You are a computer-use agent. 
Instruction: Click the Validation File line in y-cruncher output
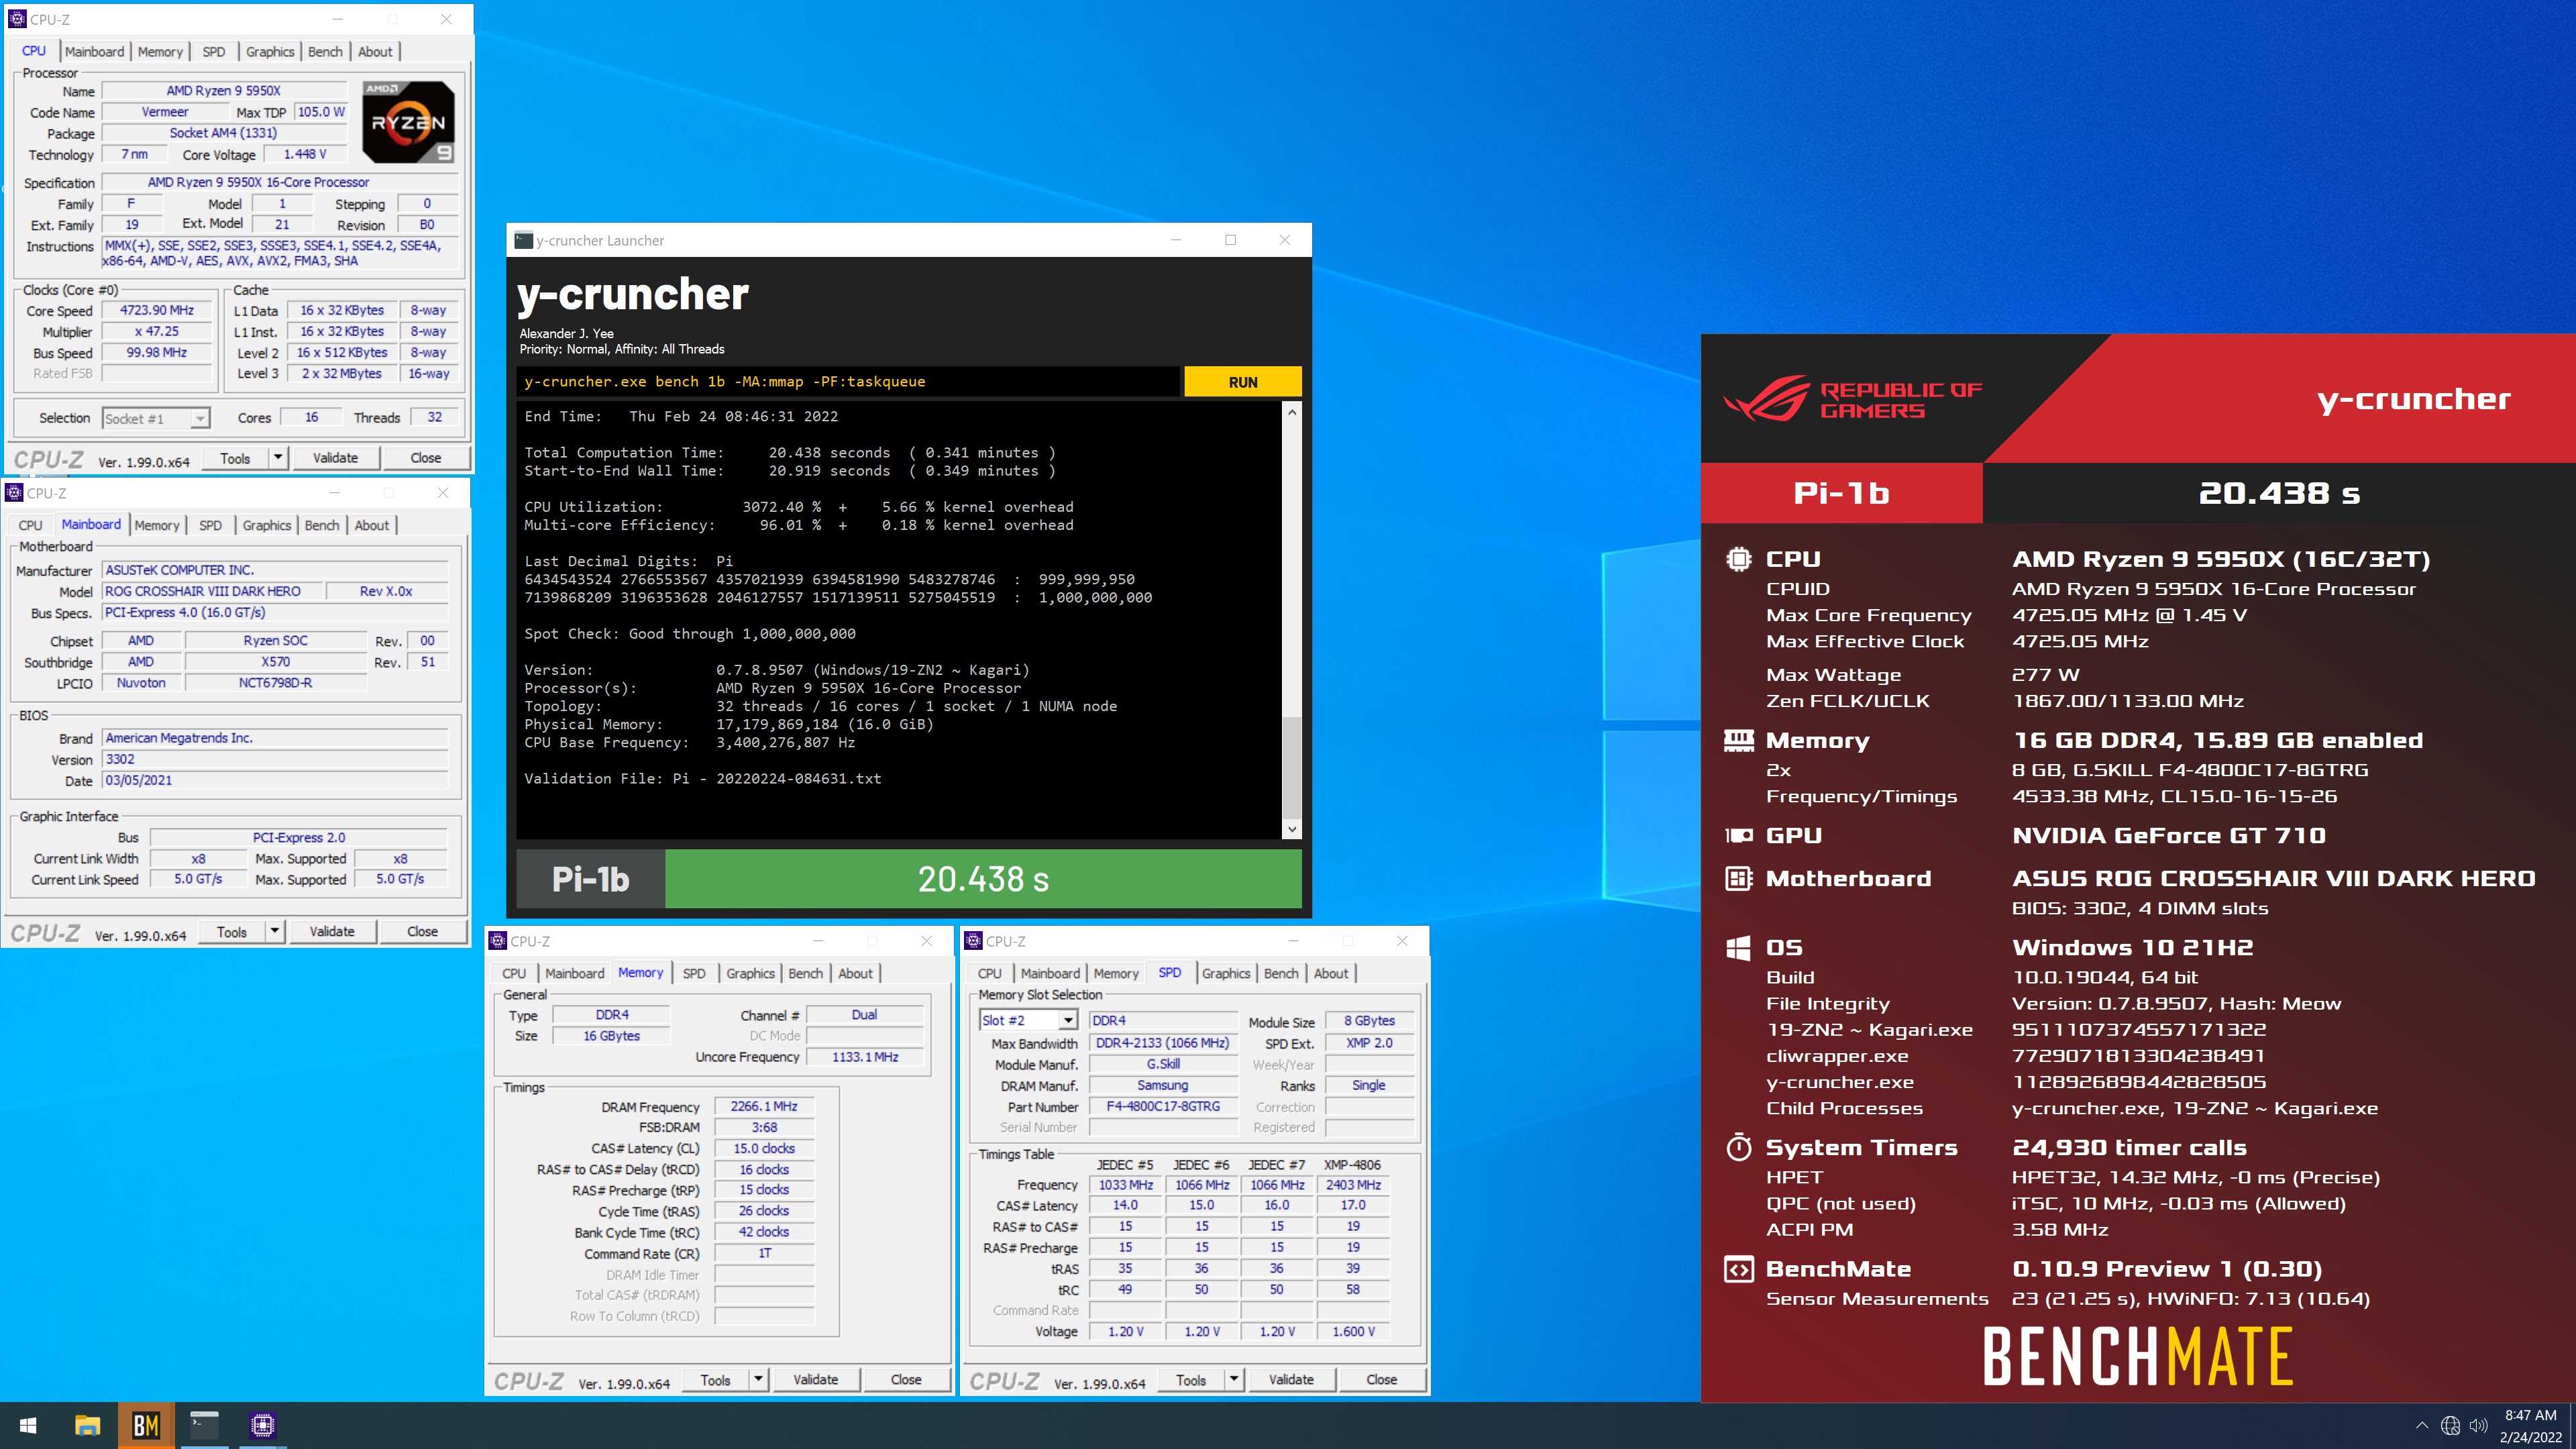703,778
